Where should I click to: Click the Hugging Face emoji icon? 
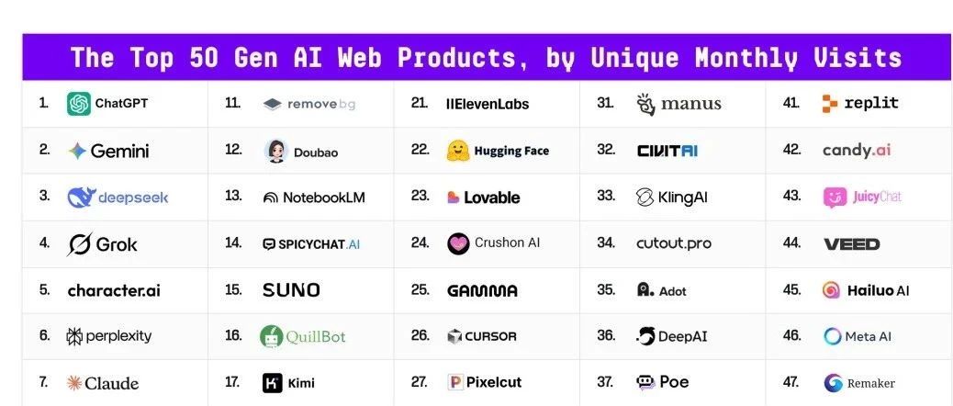pos(457,151)
